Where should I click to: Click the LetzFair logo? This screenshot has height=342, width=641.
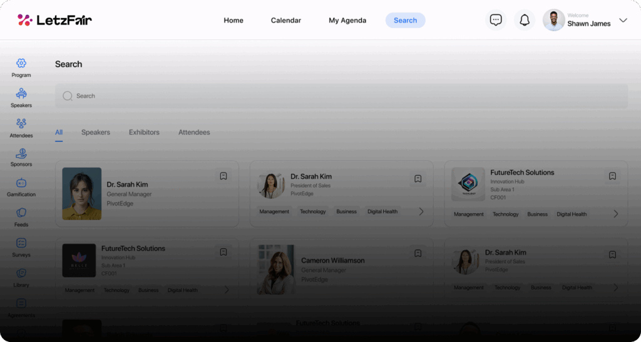point(54,20)
